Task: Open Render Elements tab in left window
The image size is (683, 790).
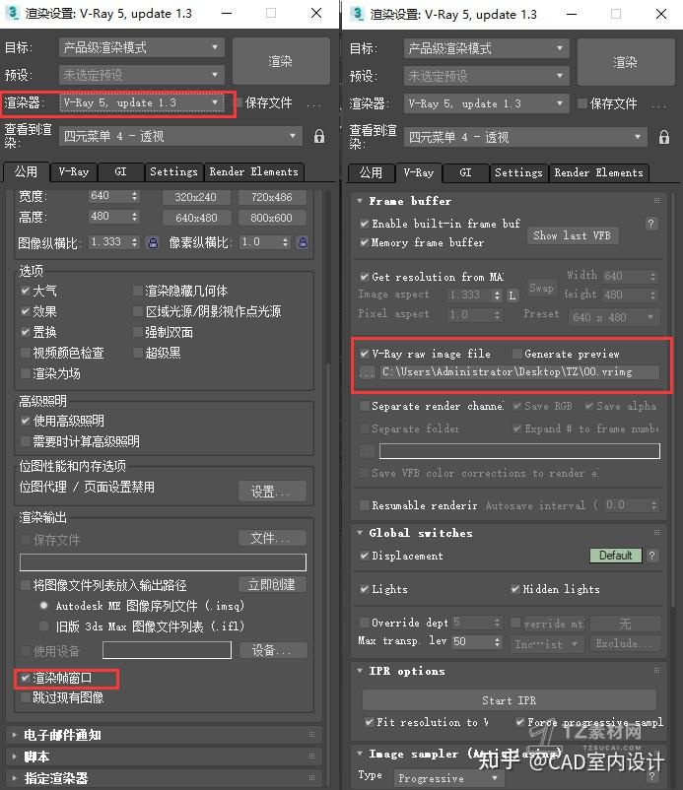Action: [254, 171]
